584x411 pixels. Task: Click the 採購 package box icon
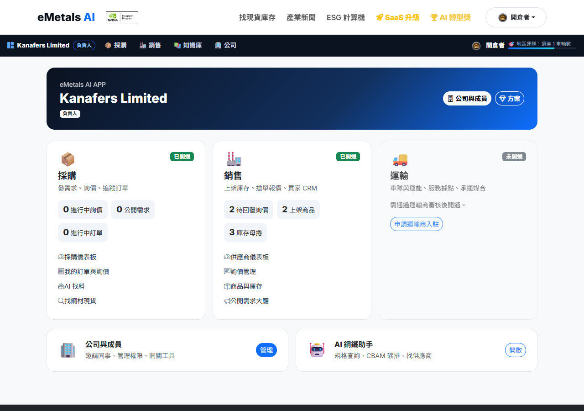[68, 159]
